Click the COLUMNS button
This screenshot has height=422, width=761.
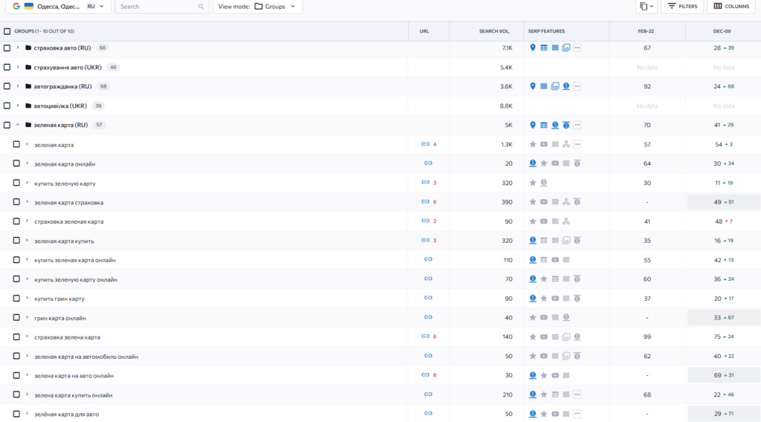point(731,7)
